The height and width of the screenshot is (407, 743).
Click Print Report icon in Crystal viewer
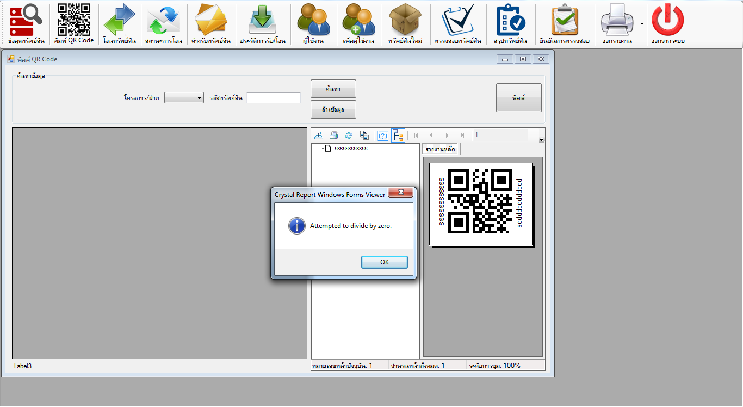click(335, 135)
